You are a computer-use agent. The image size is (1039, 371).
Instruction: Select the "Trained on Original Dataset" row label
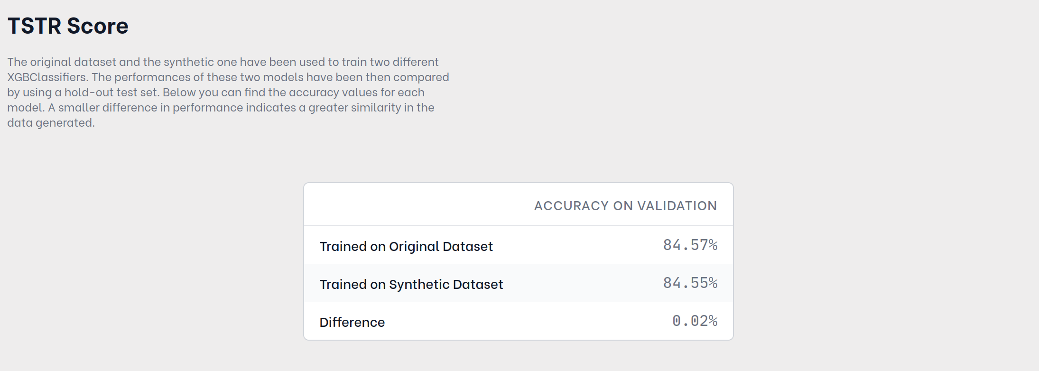[406, 246]
